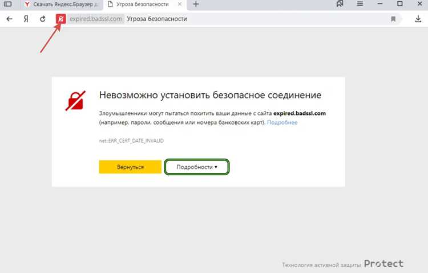Screen dimensions: 428x273
Task: Click the Protect technology logo
Action: [x=383, y=264]
